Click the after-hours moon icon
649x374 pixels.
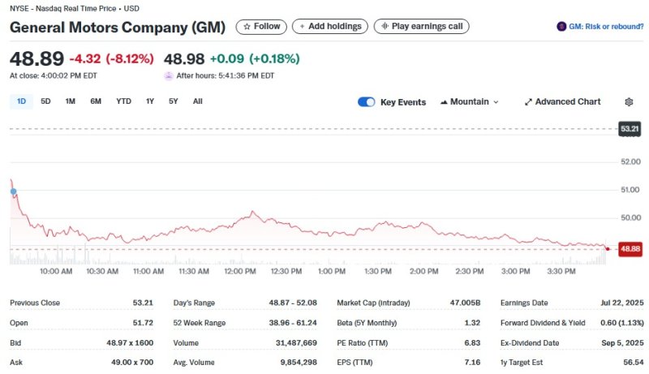click(169, 75)
